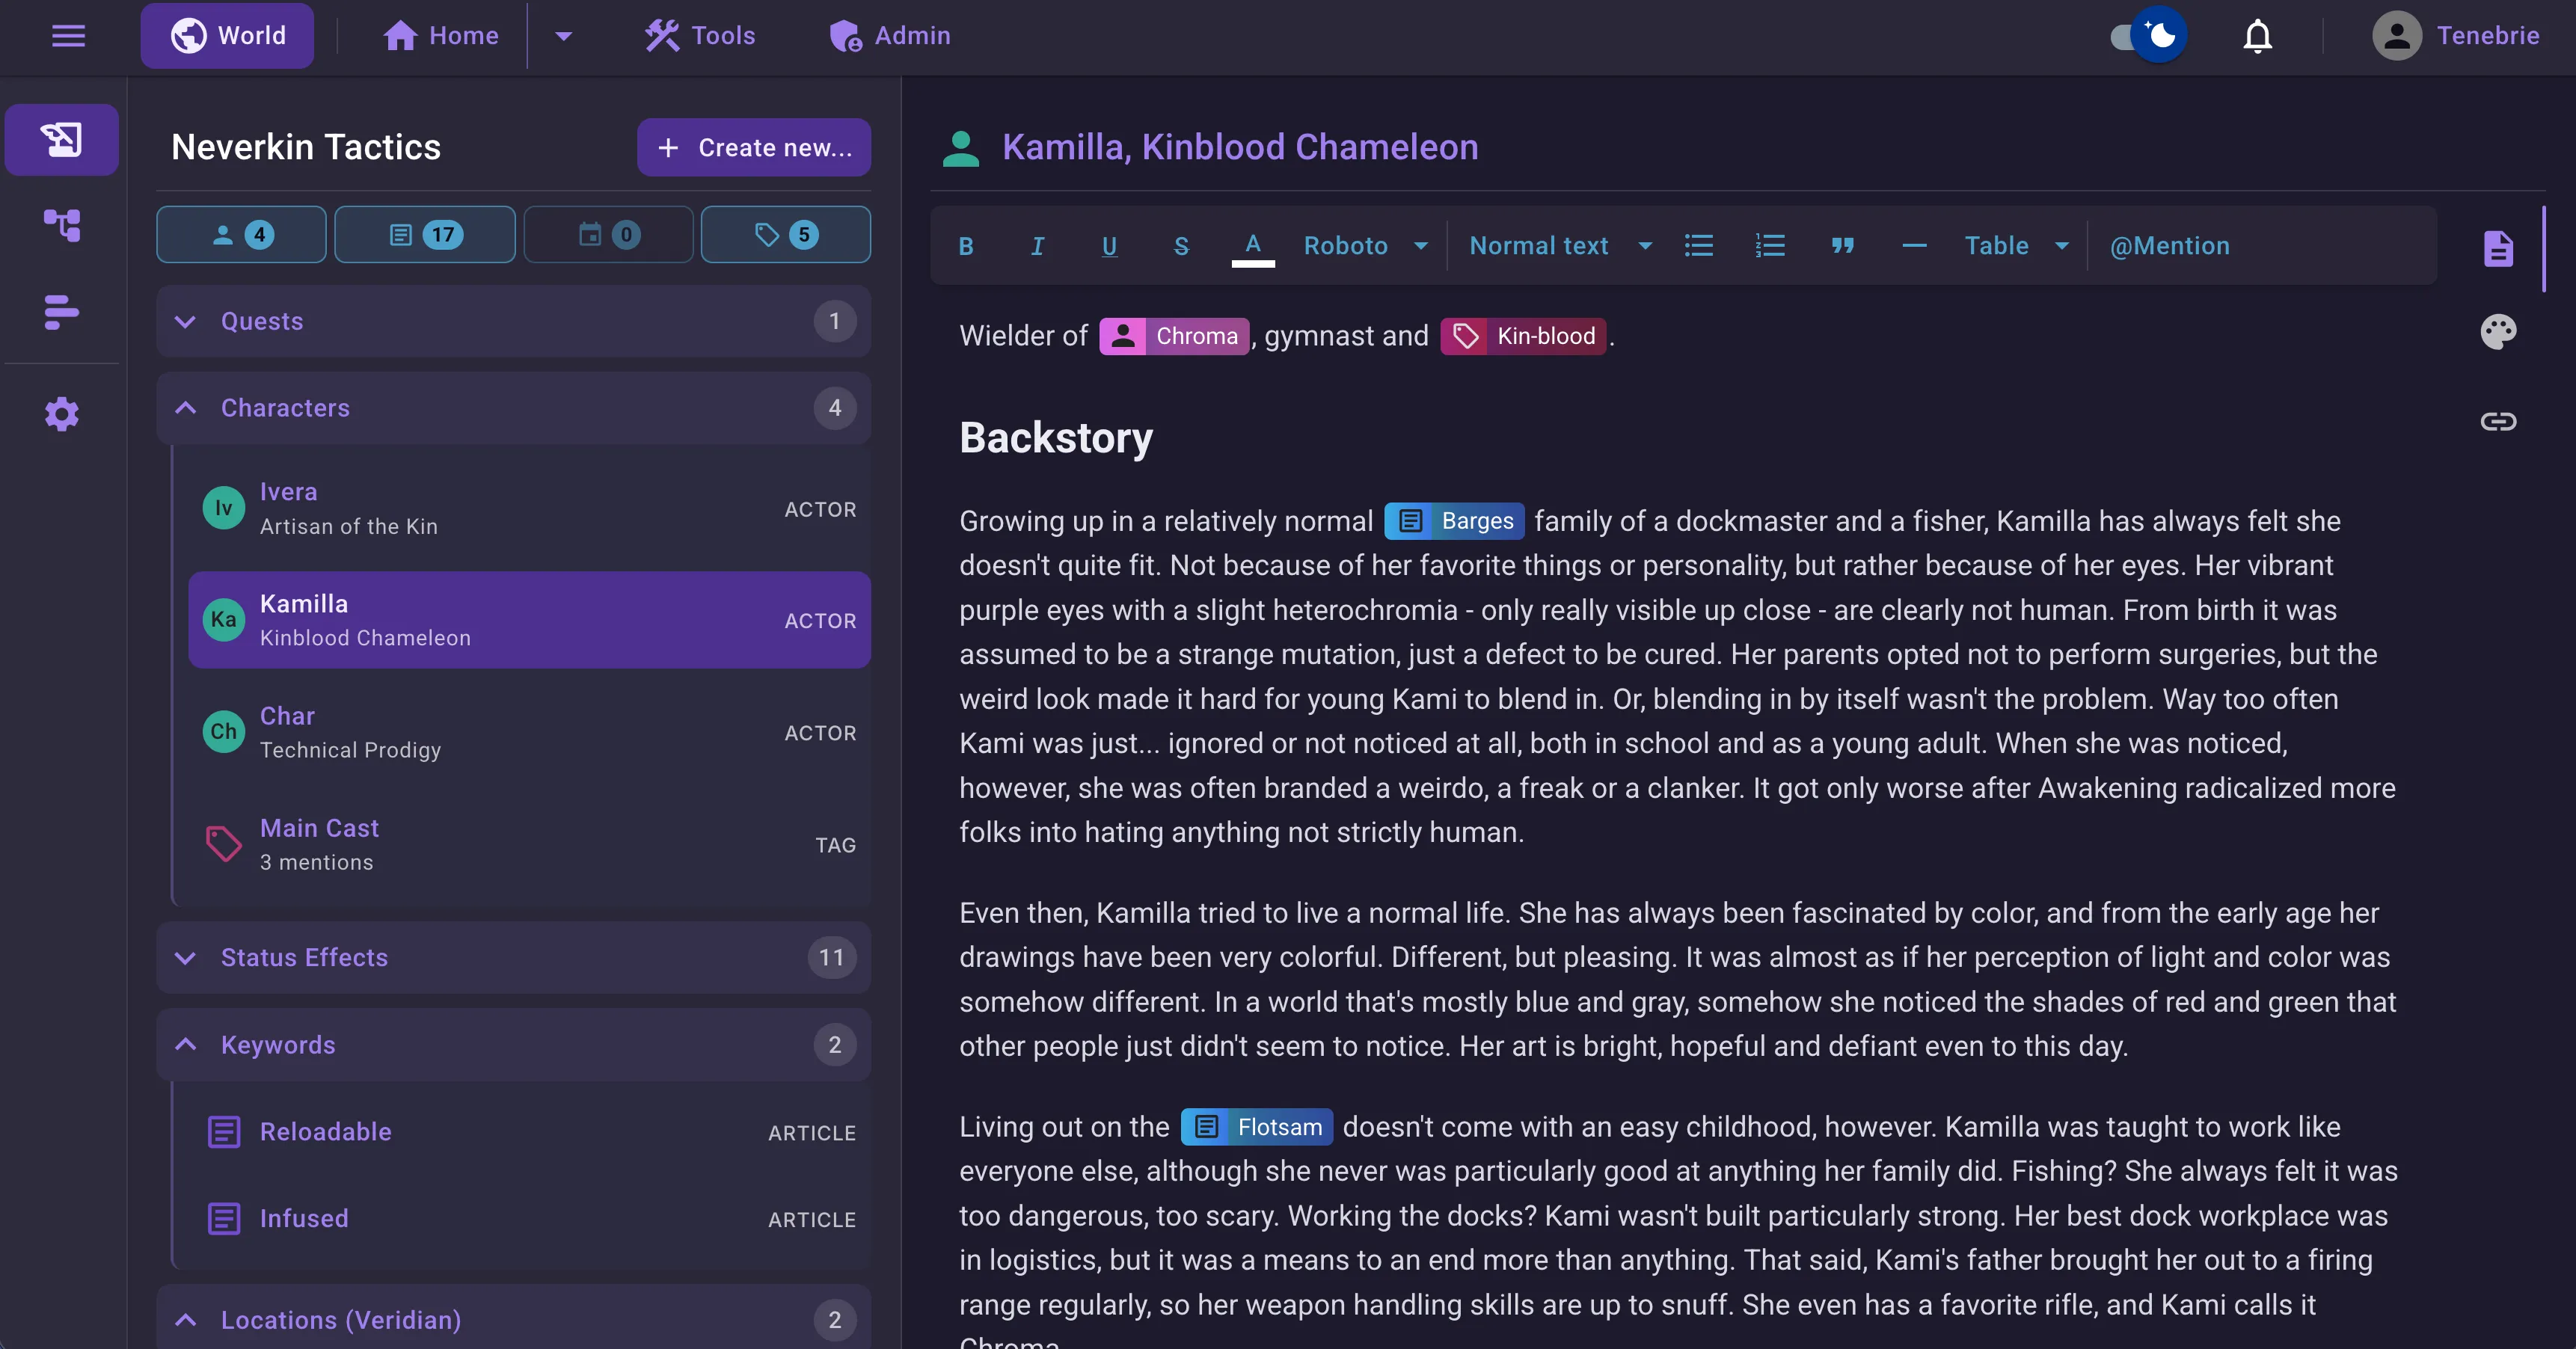
Task: Click the Kin-blood tag chip
Action: click(1523, 336)
